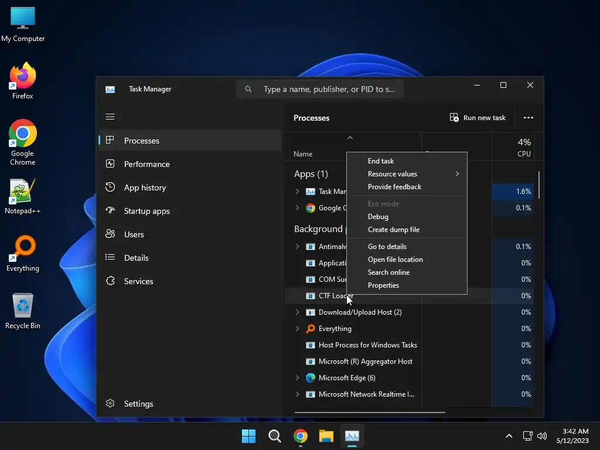Open the Recycle Bin desktop icon
This screenshot has height=450, width=600.
click(x=23, y=311)
